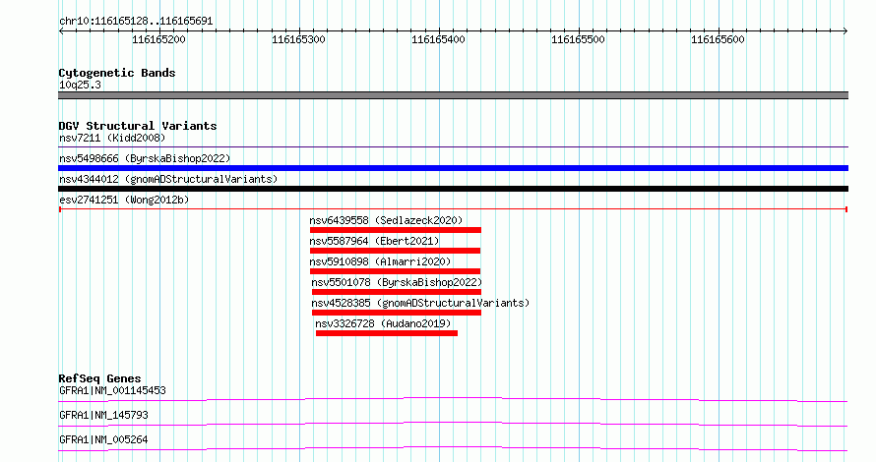Select the red bar under nsv6439558
Viewport: 876px width, 462px height.
point(396,230)
